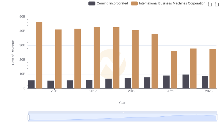Select IBM bar for 2022
Viewport: 222px width, 128px height.
(193, 69)
